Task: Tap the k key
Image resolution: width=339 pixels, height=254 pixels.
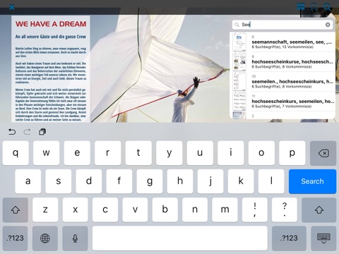Action: 241,181
